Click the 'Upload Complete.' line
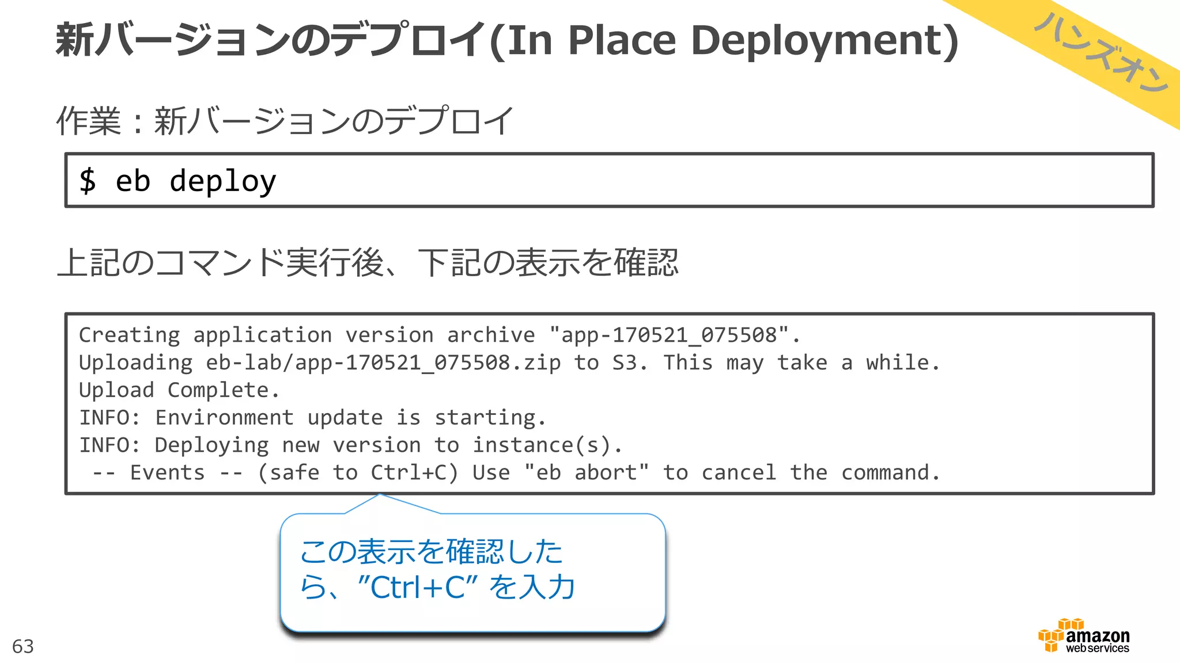This screenshot has height=663, width=1180. 179,390
